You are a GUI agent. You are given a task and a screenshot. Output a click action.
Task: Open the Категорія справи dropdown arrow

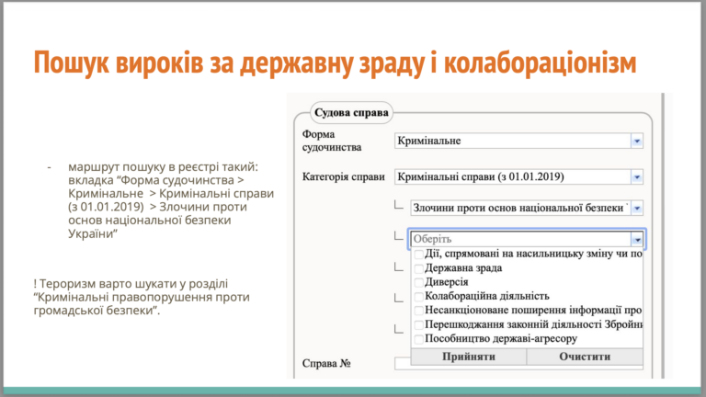pos(637,176)
